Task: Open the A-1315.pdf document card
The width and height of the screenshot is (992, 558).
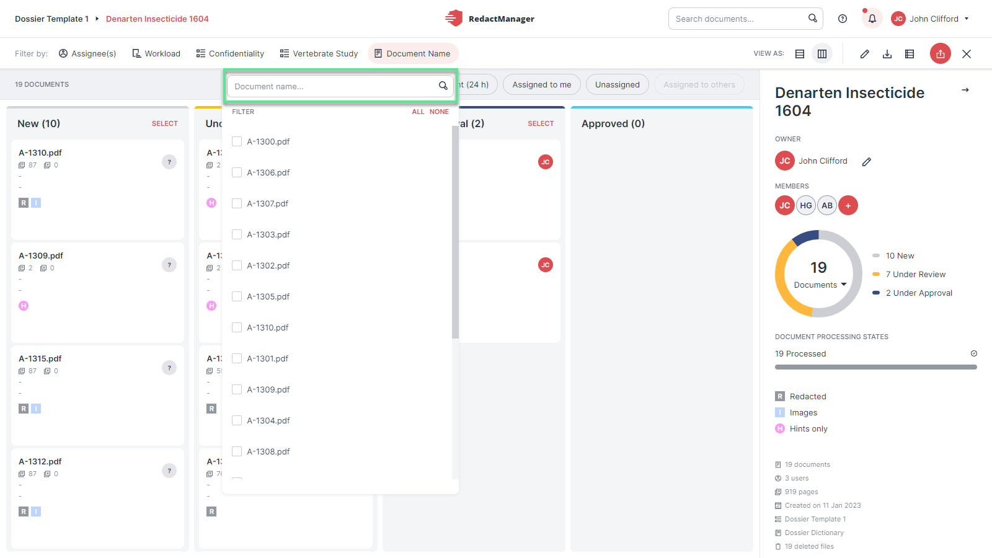Action: (x=97, y=396)
